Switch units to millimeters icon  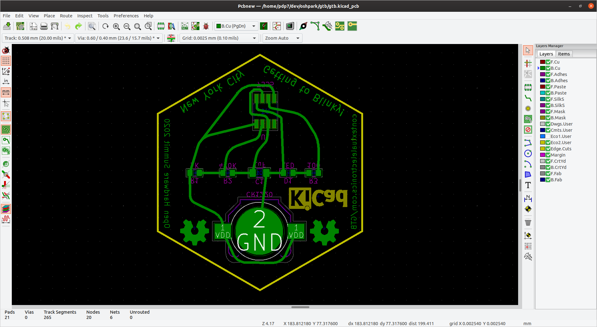(x=6, y=92)
